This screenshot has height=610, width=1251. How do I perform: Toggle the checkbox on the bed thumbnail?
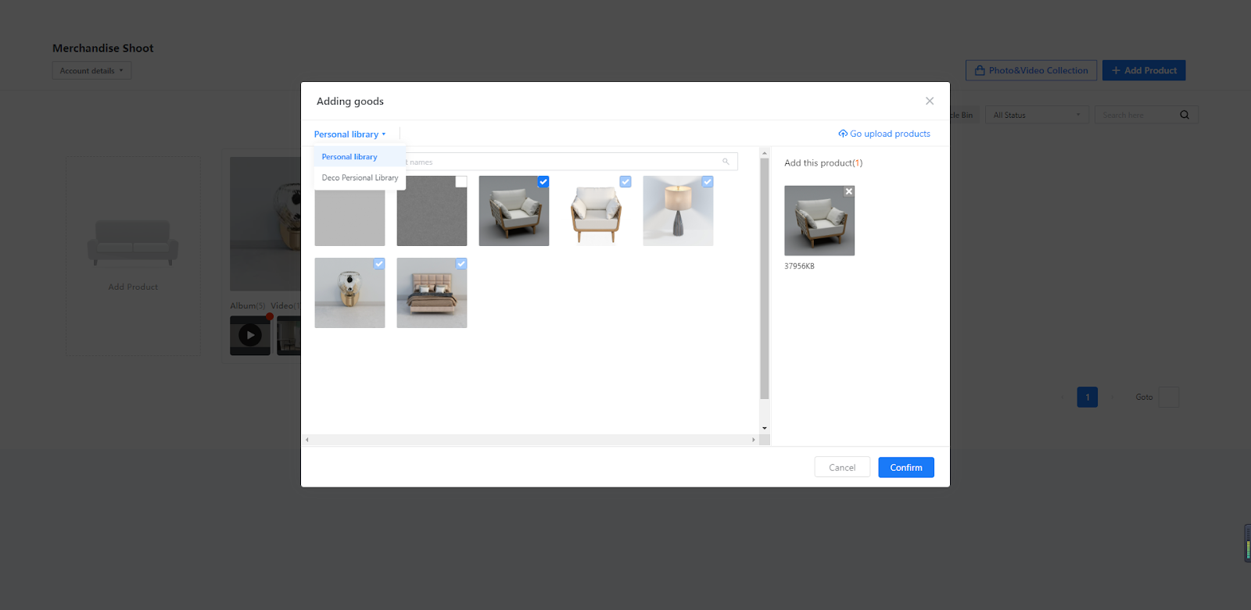[x=461, y=264]
